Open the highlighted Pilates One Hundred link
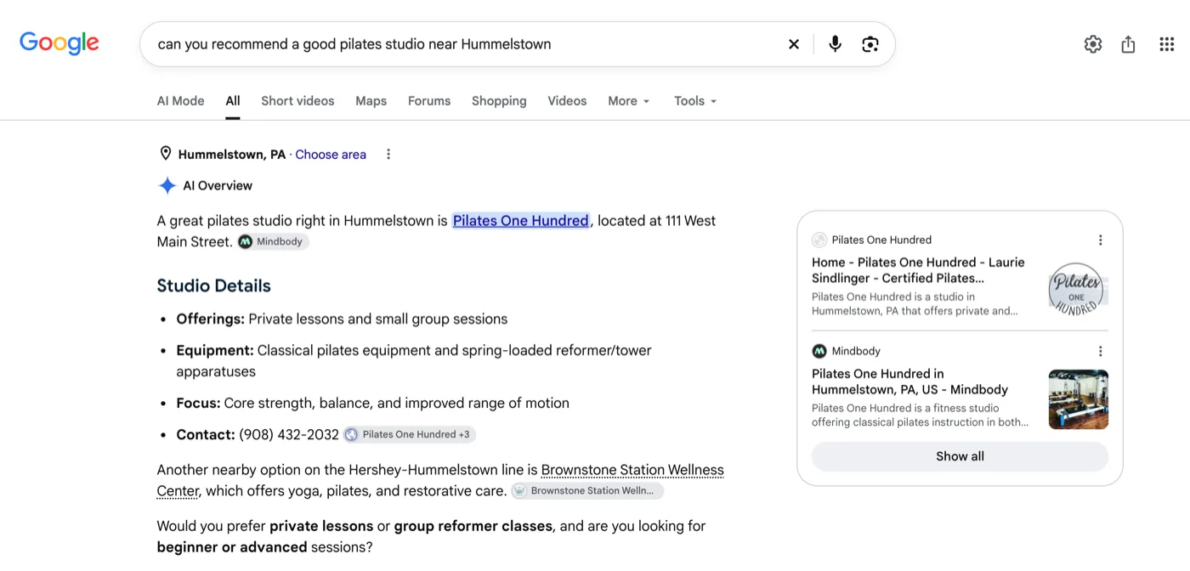This screenshot has width=1190, height=571. click(521, 221)
